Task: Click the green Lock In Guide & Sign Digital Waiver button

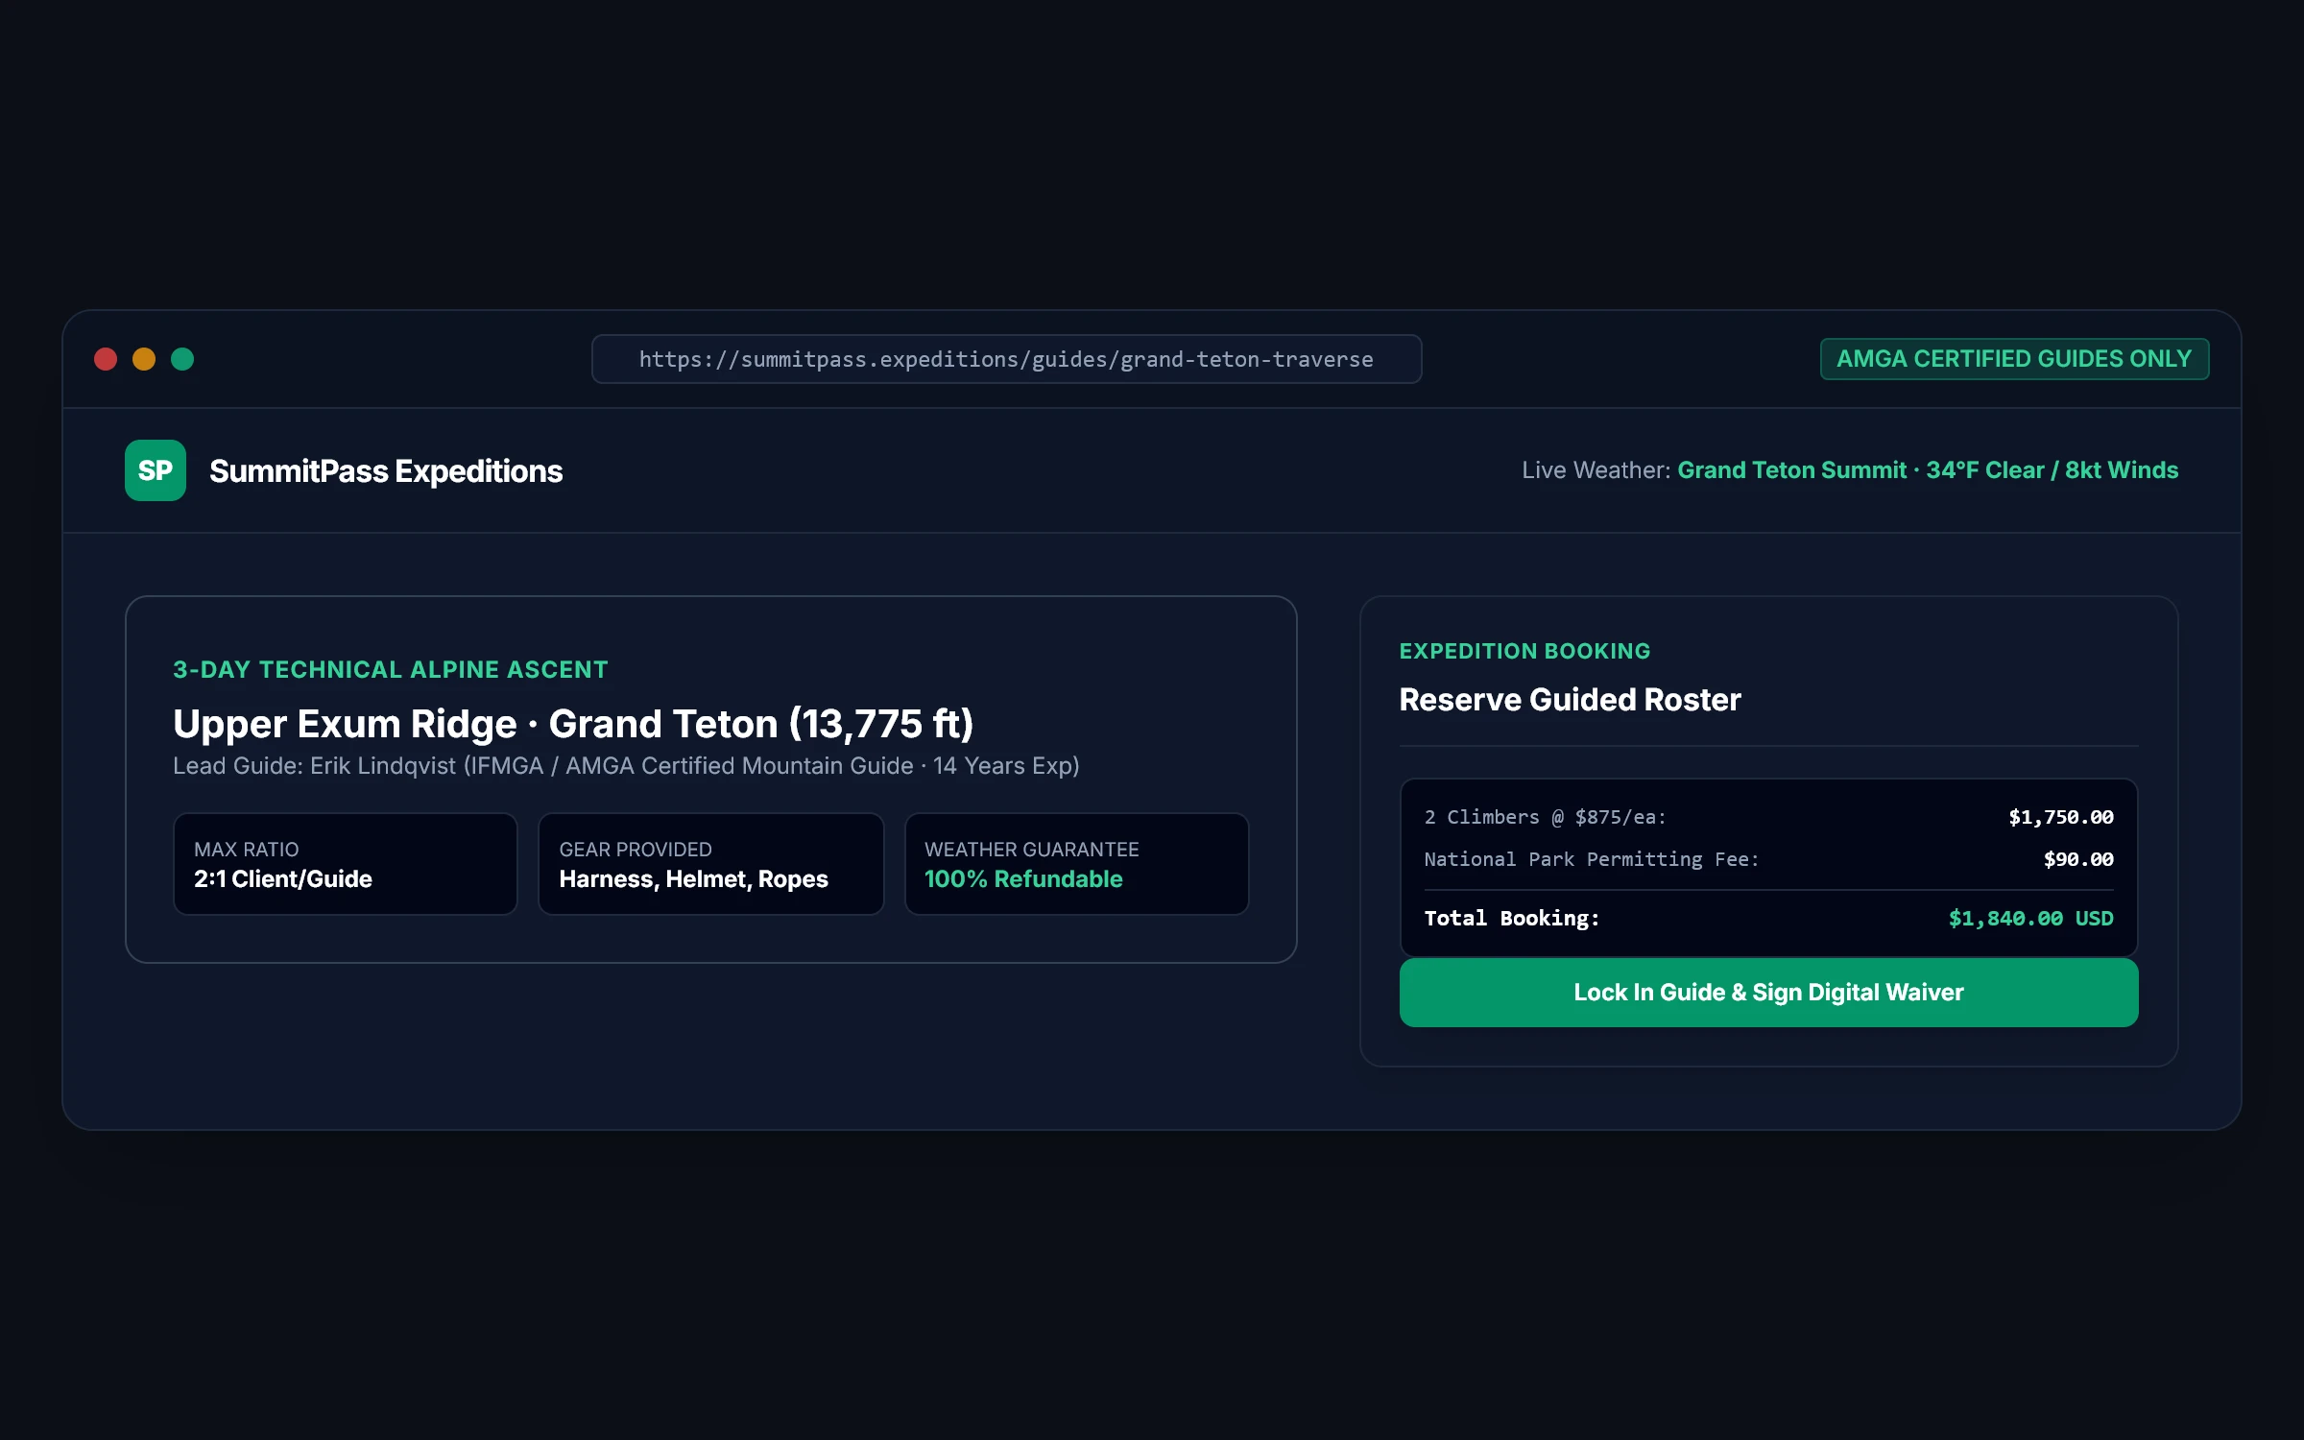Action: pyautogui.click(x=1768, y=993)
